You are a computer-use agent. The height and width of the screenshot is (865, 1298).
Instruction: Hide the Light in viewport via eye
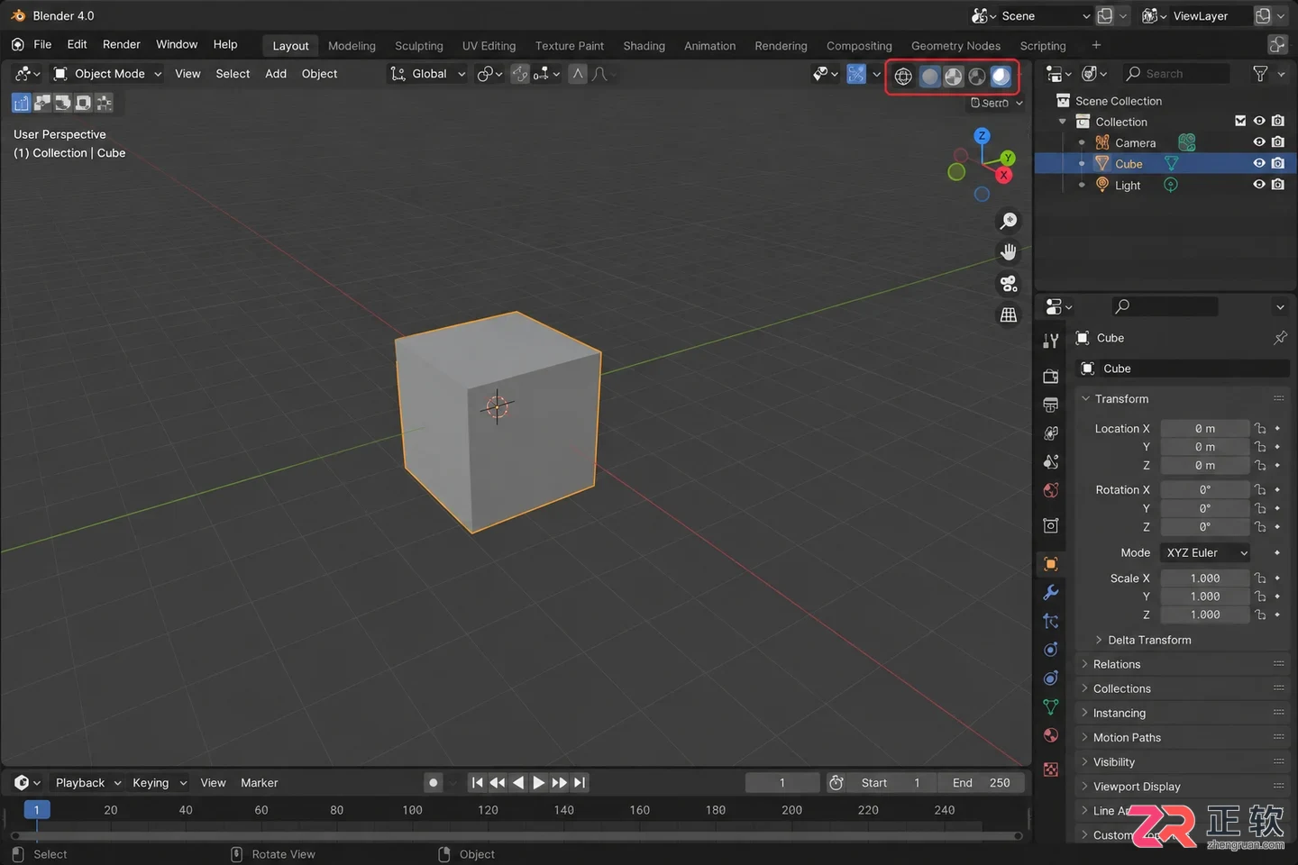(x=1259, y=185)
